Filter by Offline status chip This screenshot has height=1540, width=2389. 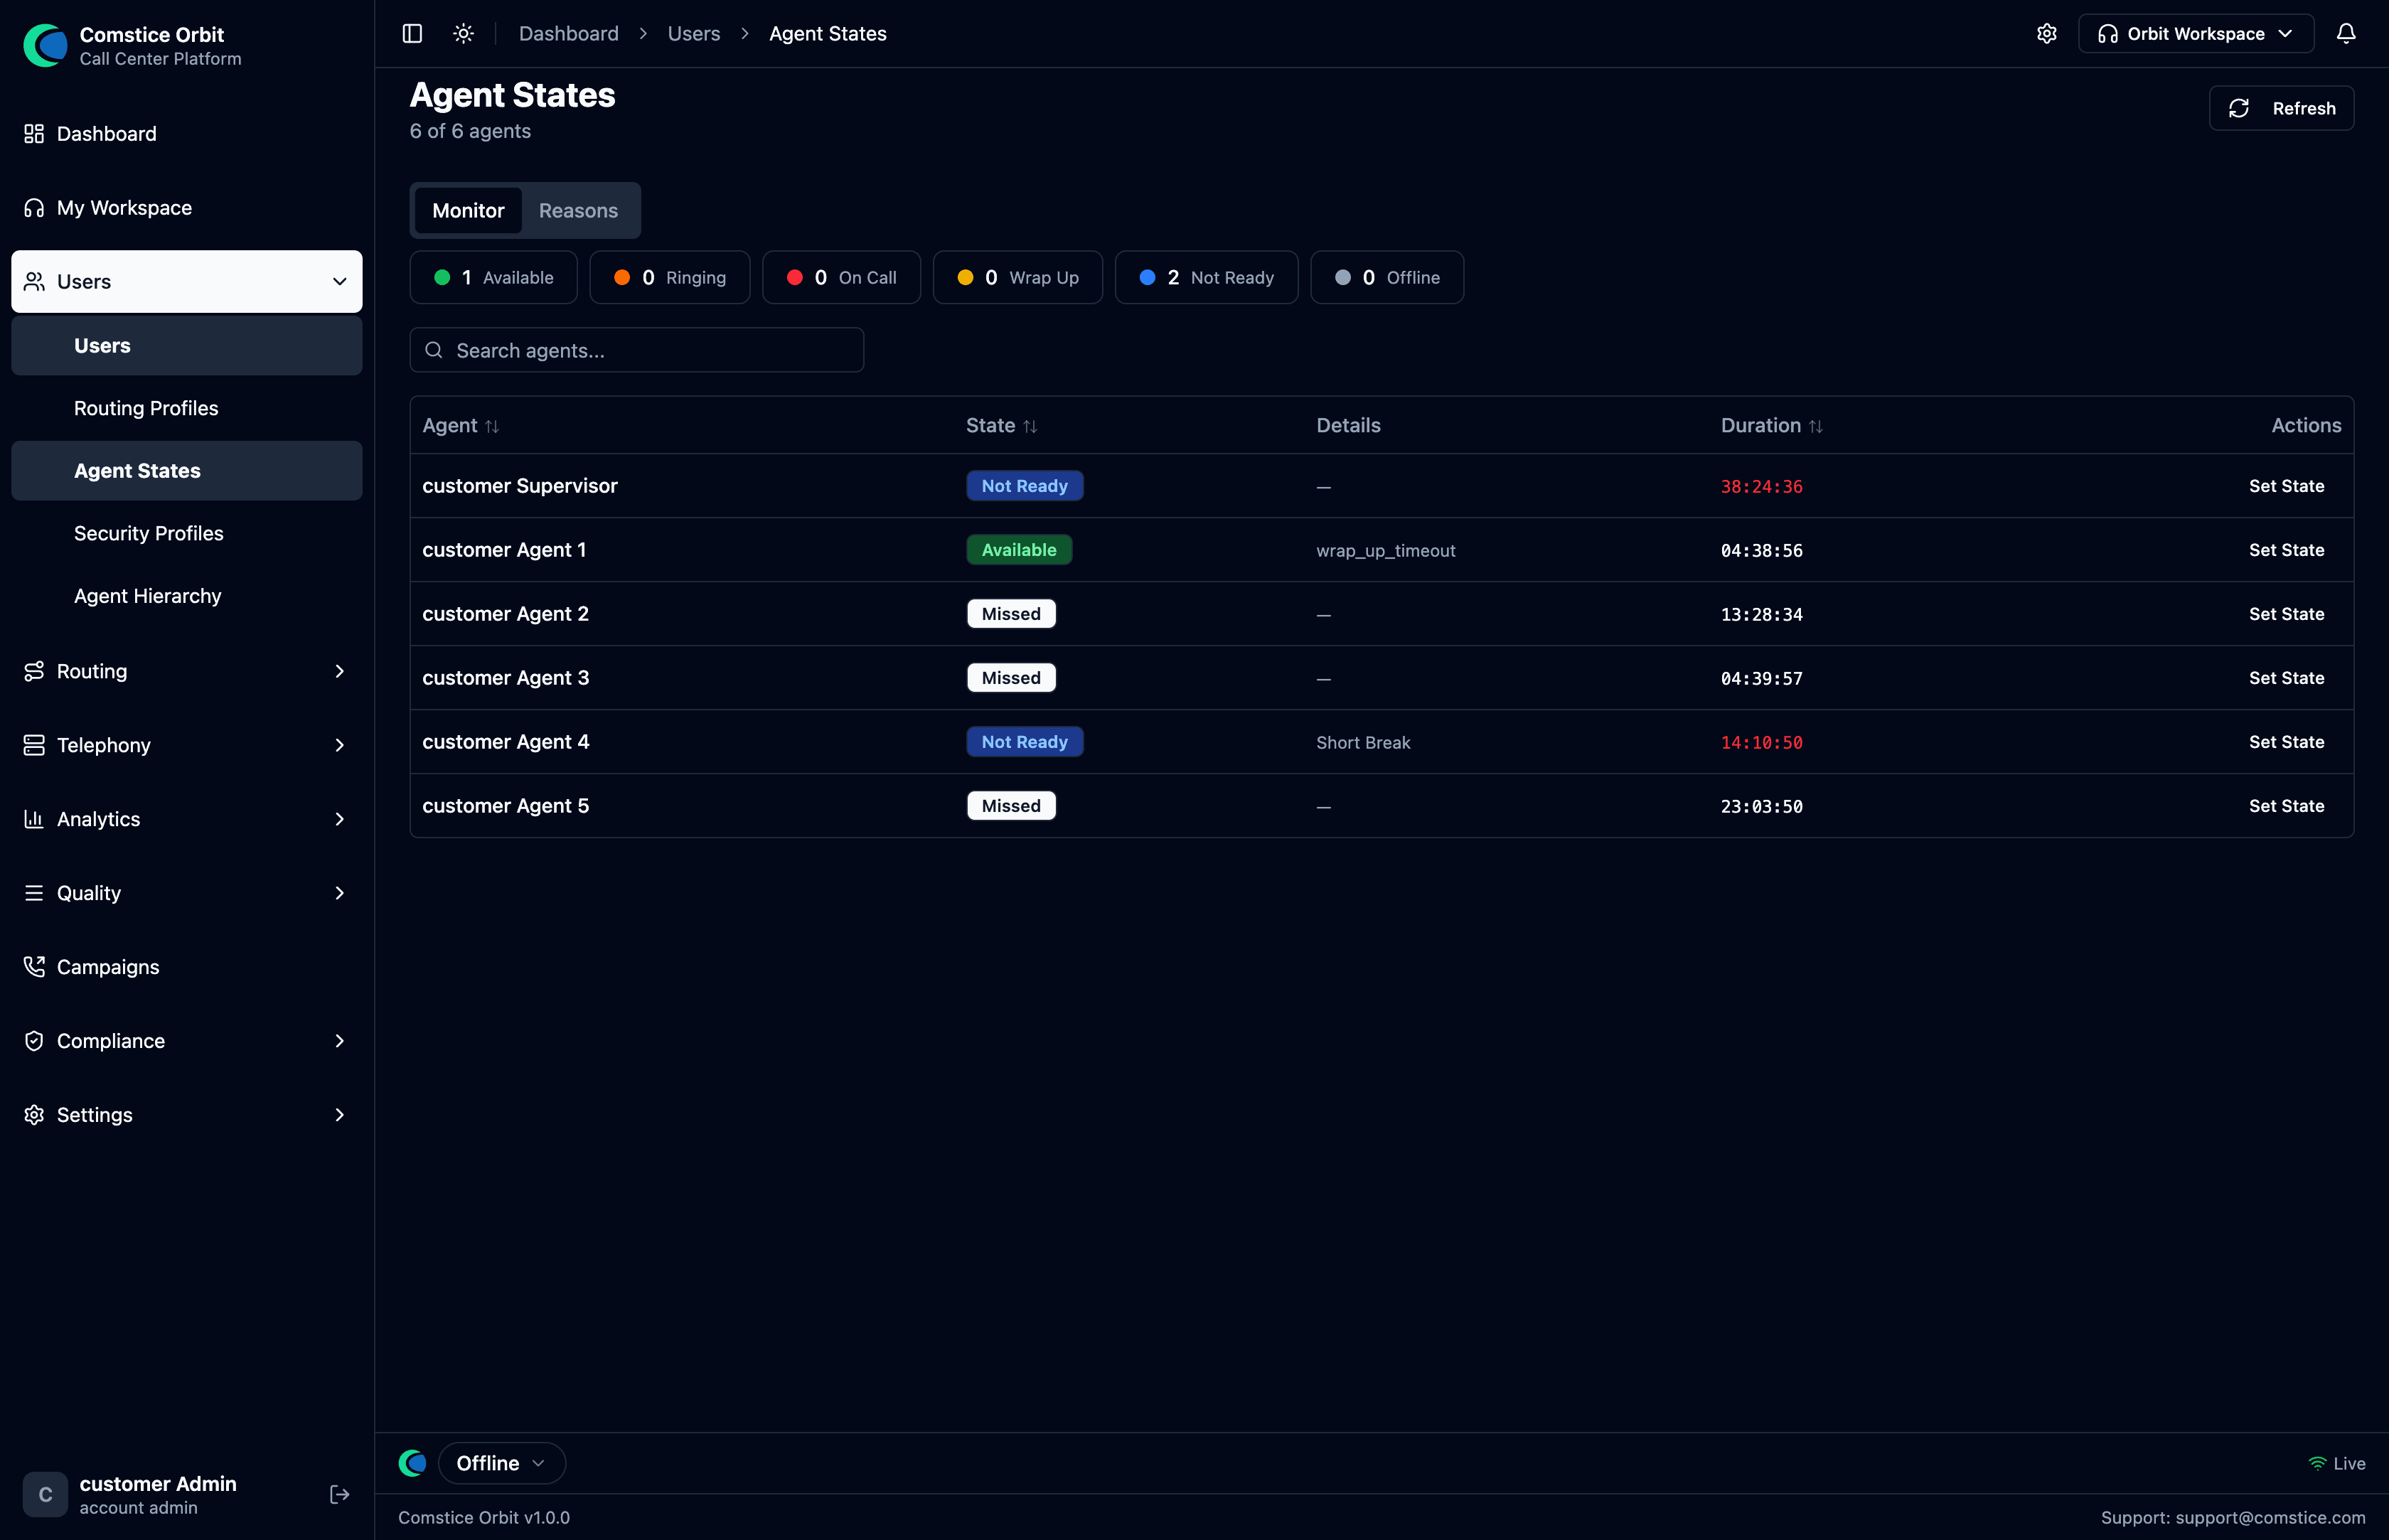[x=1387, y=277]
